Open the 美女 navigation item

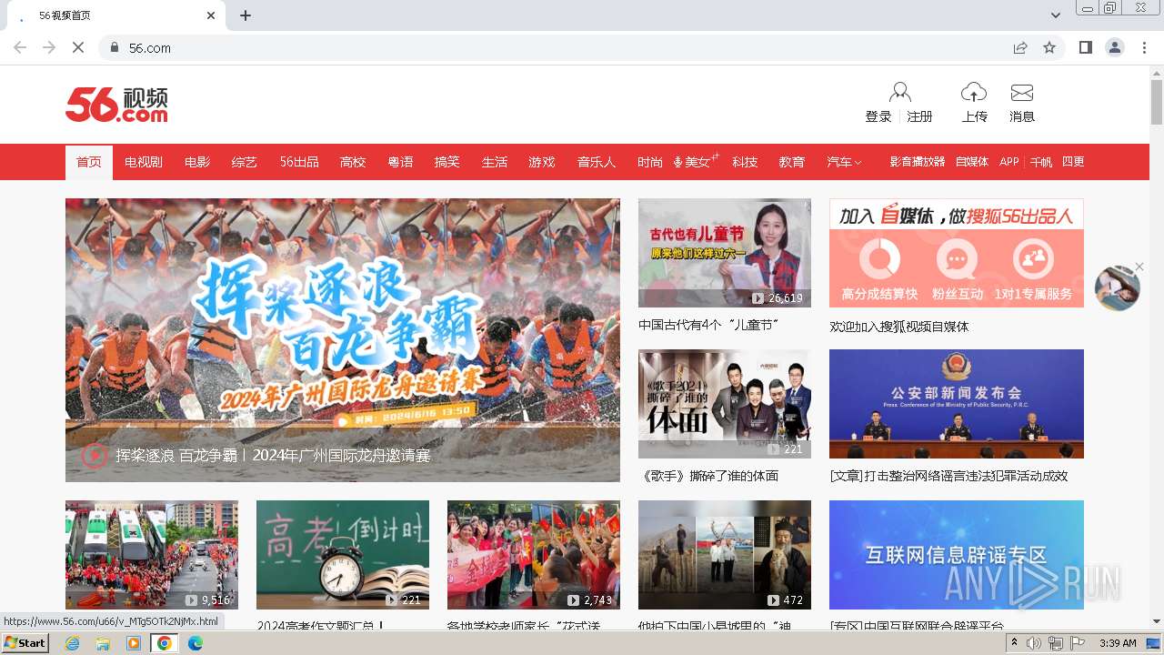tap(697, 162)
